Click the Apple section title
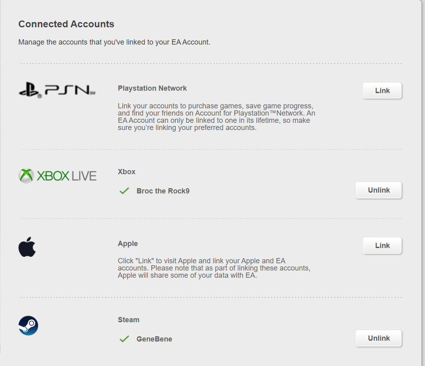The height and width of the screenshot is (366, 425). click(128, 244)
